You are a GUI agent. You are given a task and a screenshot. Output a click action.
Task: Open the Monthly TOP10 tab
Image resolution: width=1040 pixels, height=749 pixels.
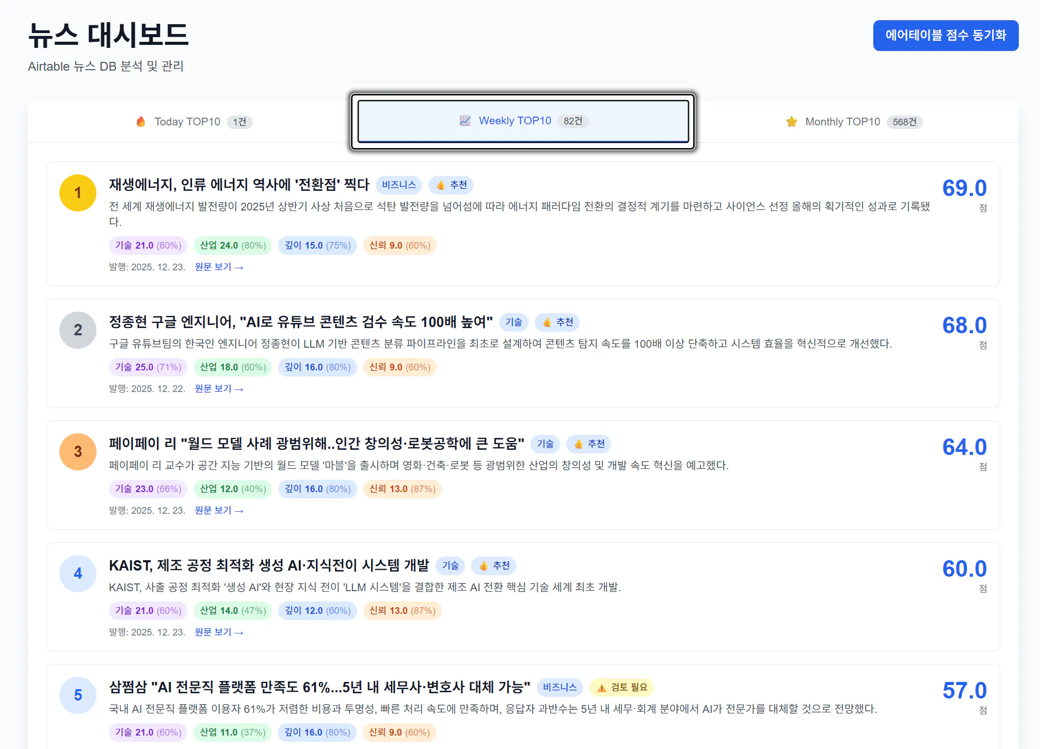coord(854,122)
